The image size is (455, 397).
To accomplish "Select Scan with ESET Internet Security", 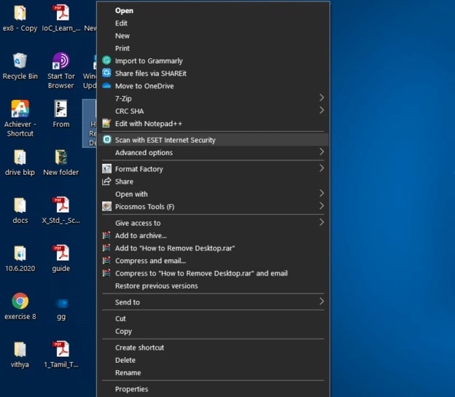I will tap(213, 140).
